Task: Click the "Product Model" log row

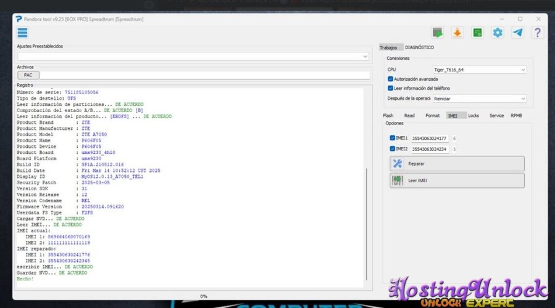Action: point(62,134)
